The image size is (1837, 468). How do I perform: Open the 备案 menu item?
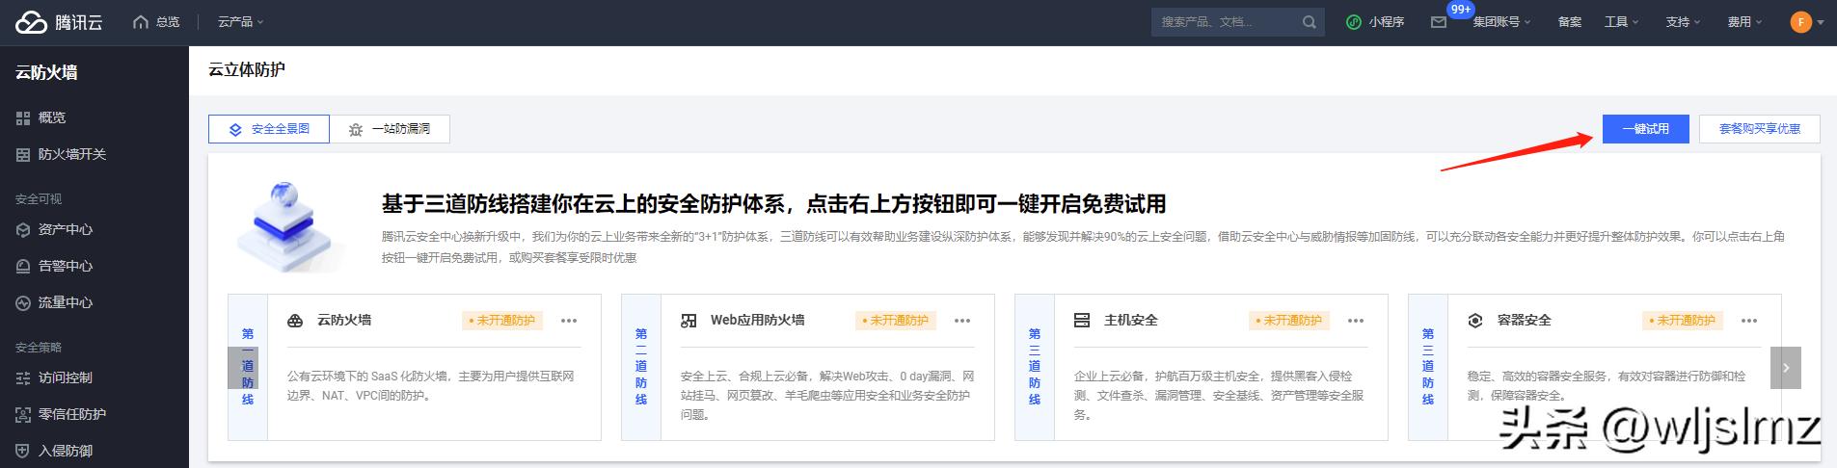[1570, 22]
